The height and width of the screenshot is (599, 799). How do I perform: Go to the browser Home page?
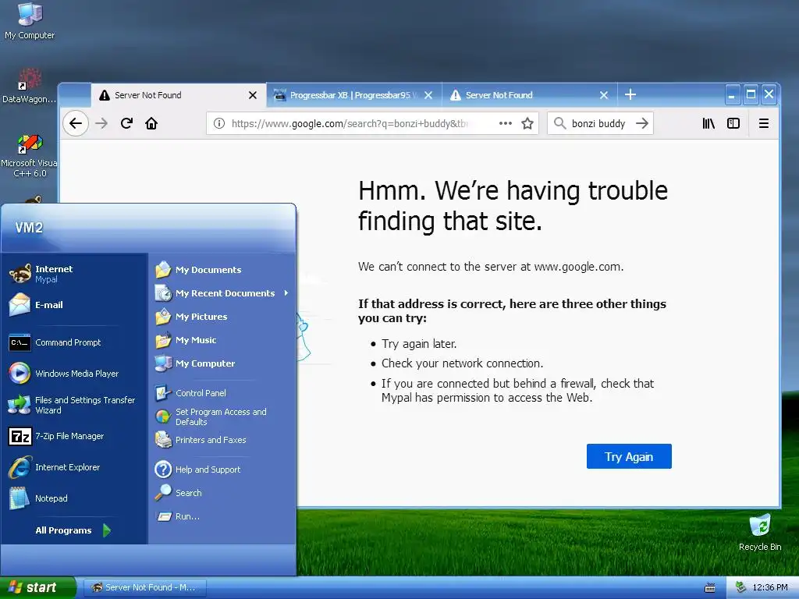151,123
